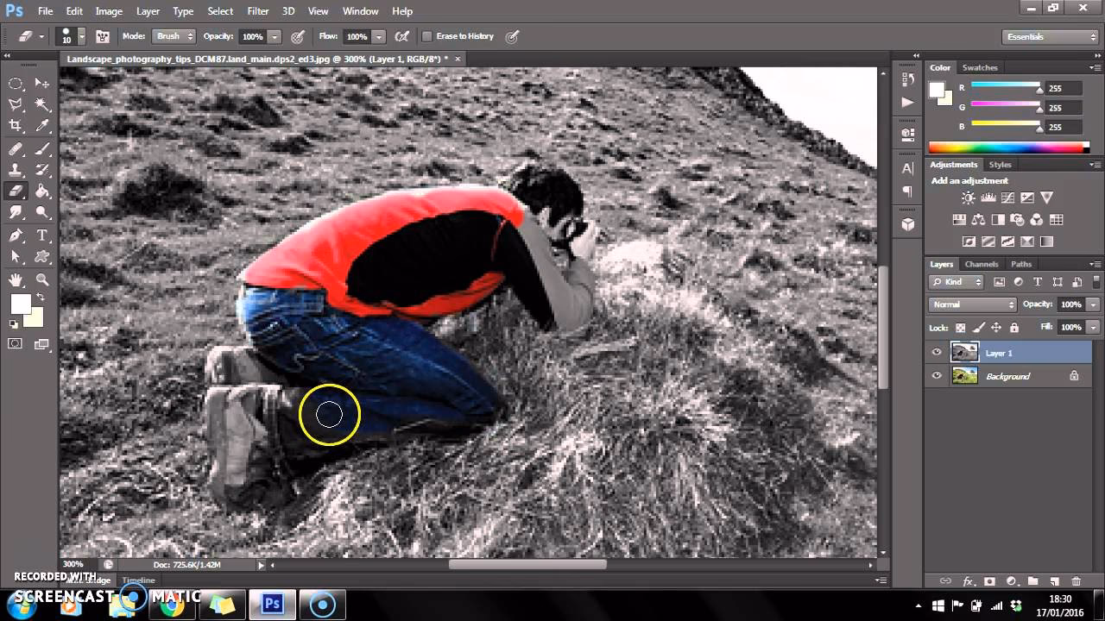Viewport: 1105px width, 621px height.
Task: Open the layer blending mode dropdown
Action: pyautogui.click(x=971, y=304)
